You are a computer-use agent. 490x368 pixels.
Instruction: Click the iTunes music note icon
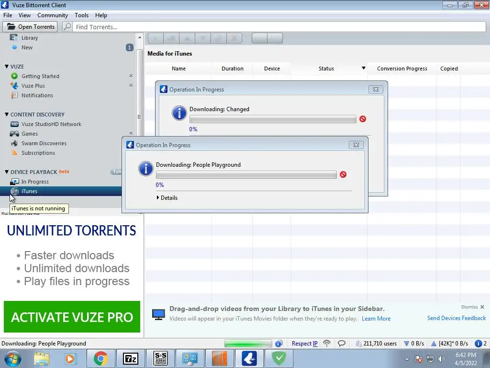pos(14,191)
